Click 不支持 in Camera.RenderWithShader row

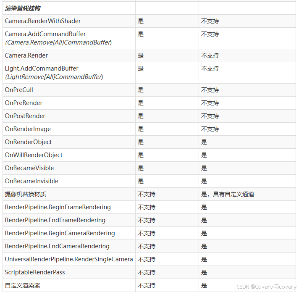coord(210,21)
